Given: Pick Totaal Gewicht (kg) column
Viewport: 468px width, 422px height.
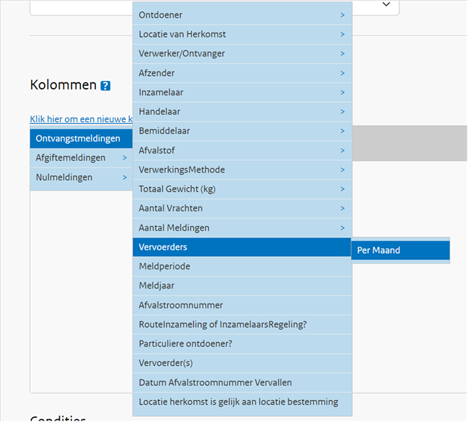Looking at the screenshot, I should click(241, 189).
